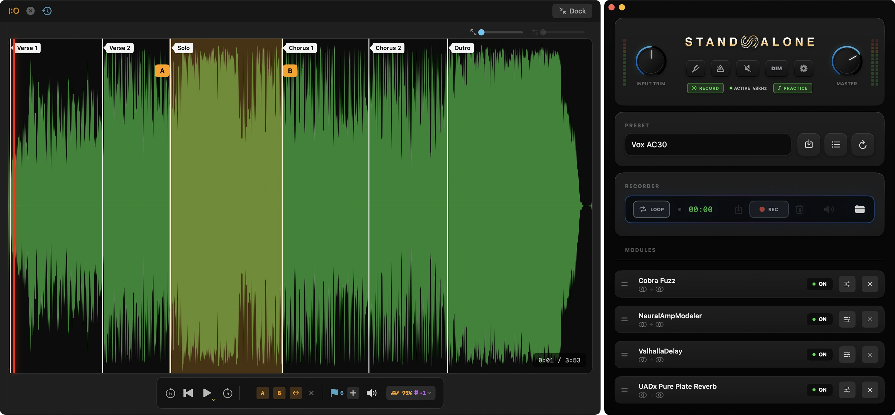Toggle UADx Pure Plate Reverb ON switch
Screen dimensions: 895x415
(x=819, y=390)
